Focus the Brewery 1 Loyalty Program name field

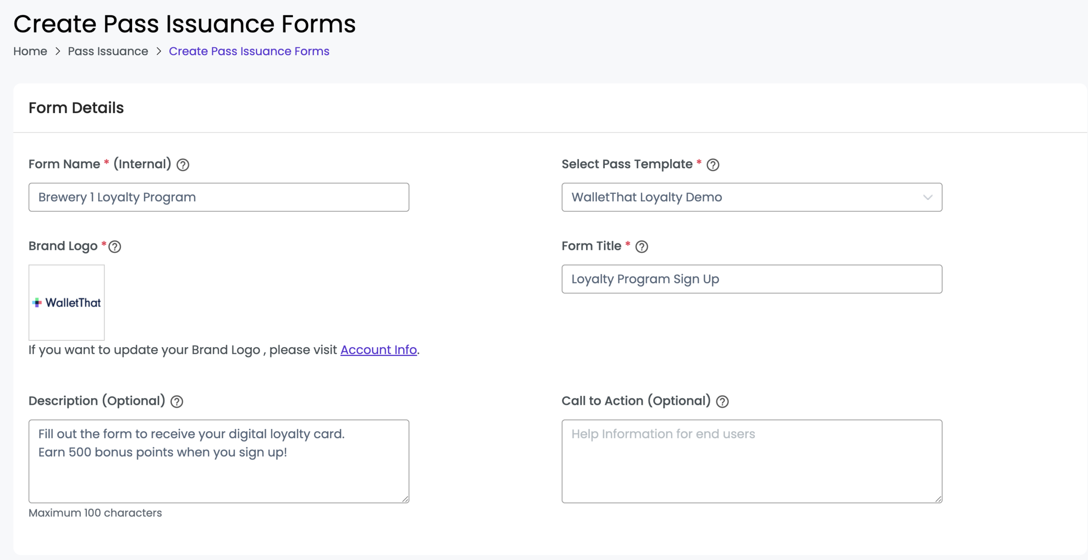[x=218, y=197]
